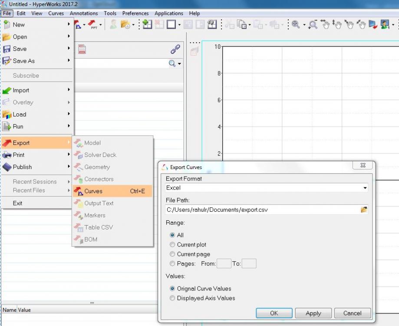Click the Pages From input field
The height and width of the screenshot is (326, 399).
tap(224, 263)
